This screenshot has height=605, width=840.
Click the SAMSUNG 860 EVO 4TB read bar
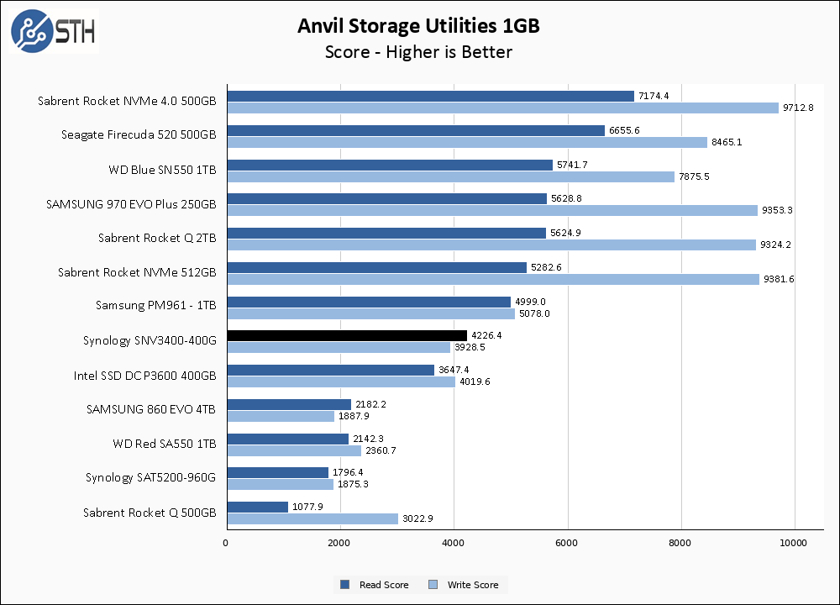[x=288, y=404]
